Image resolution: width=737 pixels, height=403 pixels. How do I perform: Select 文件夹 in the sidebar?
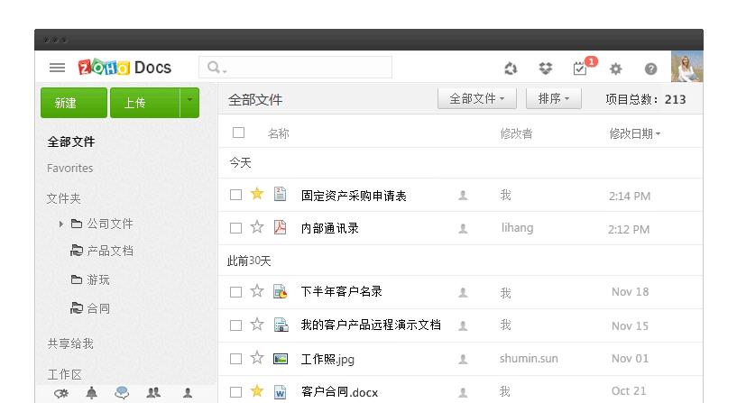pos(63,198)
